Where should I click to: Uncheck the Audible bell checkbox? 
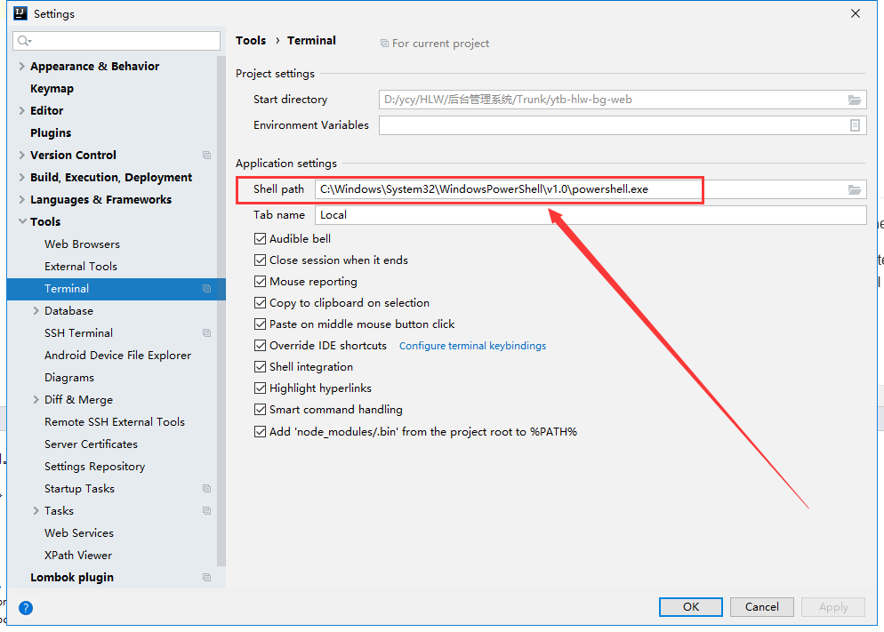pyautogui.click(x=260, y=239)
